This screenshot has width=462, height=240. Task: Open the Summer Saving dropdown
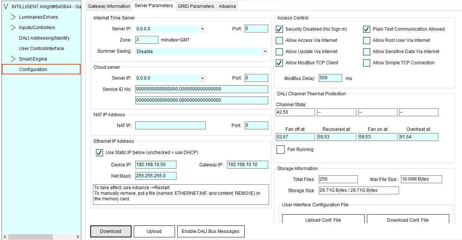(265, 52)
